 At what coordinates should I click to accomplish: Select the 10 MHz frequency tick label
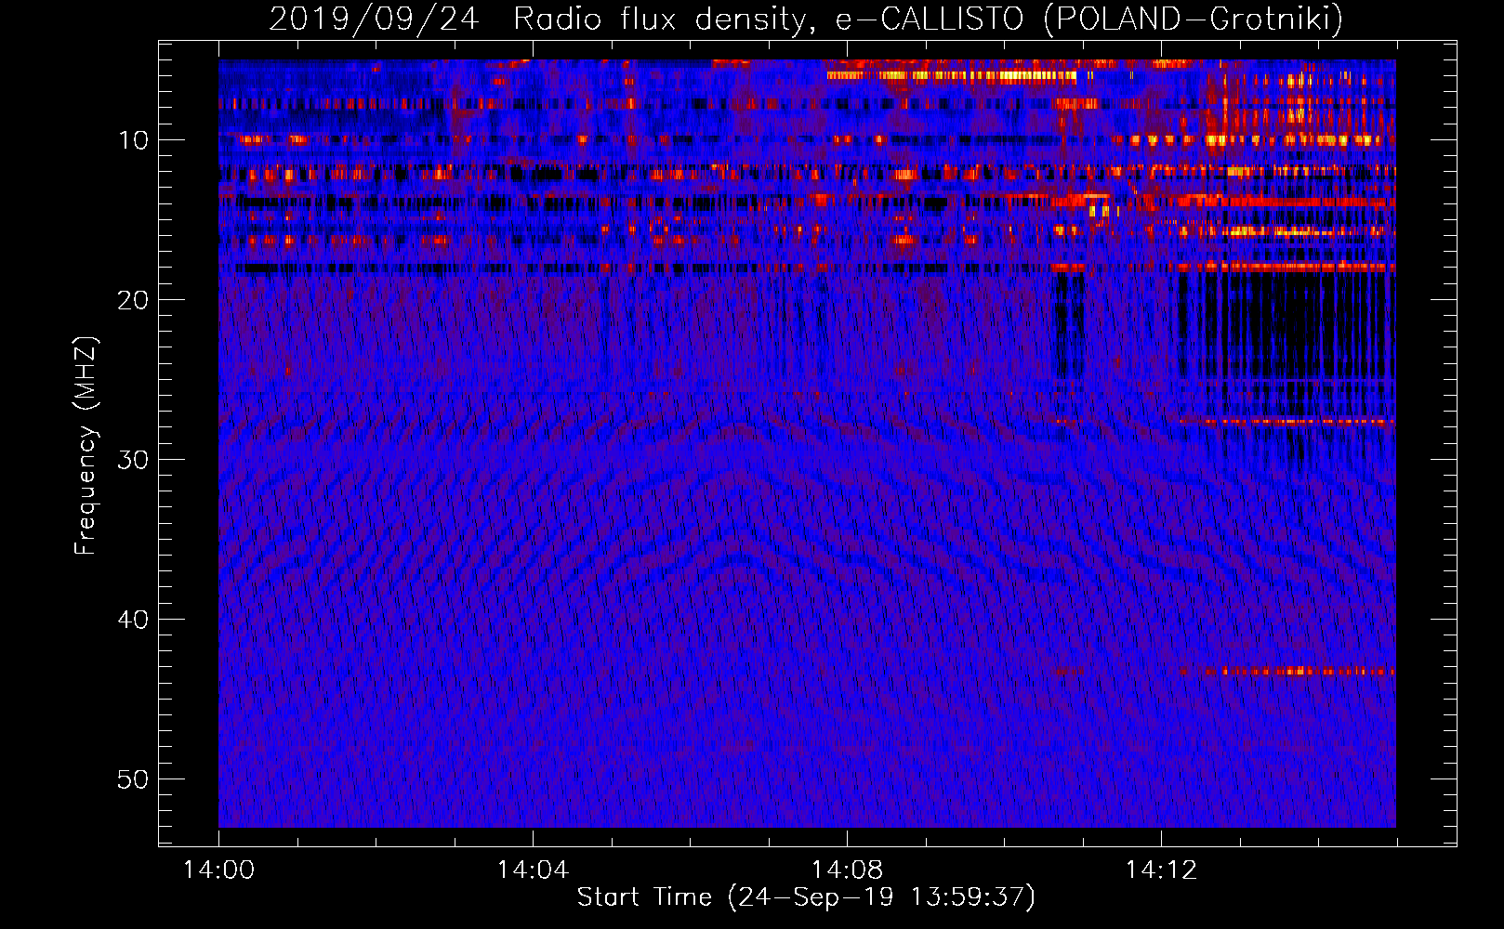click(133, 140)
